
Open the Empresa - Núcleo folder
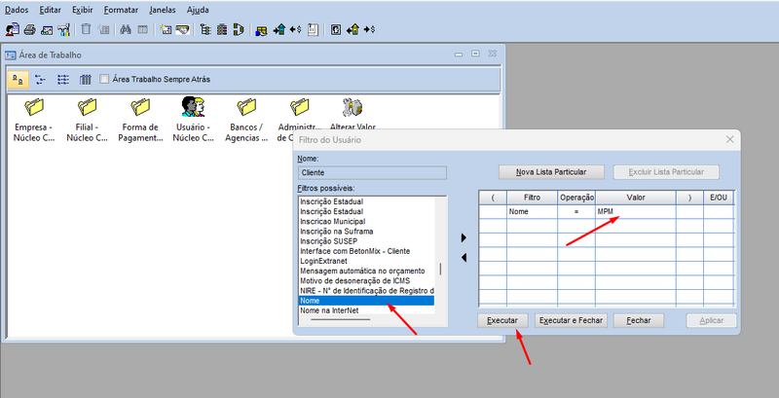[34, 120]
